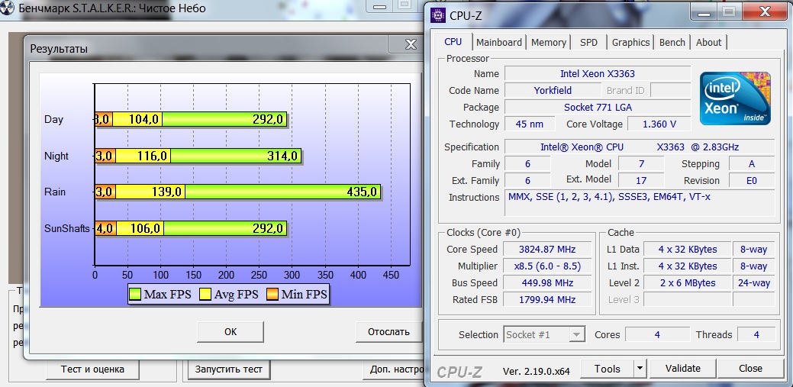Open the Memory tab
This screenshot has width=793, height=387.
[x=549, y=43]
